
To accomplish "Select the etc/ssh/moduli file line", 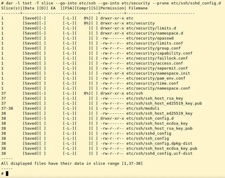I will tap(80, 108).
